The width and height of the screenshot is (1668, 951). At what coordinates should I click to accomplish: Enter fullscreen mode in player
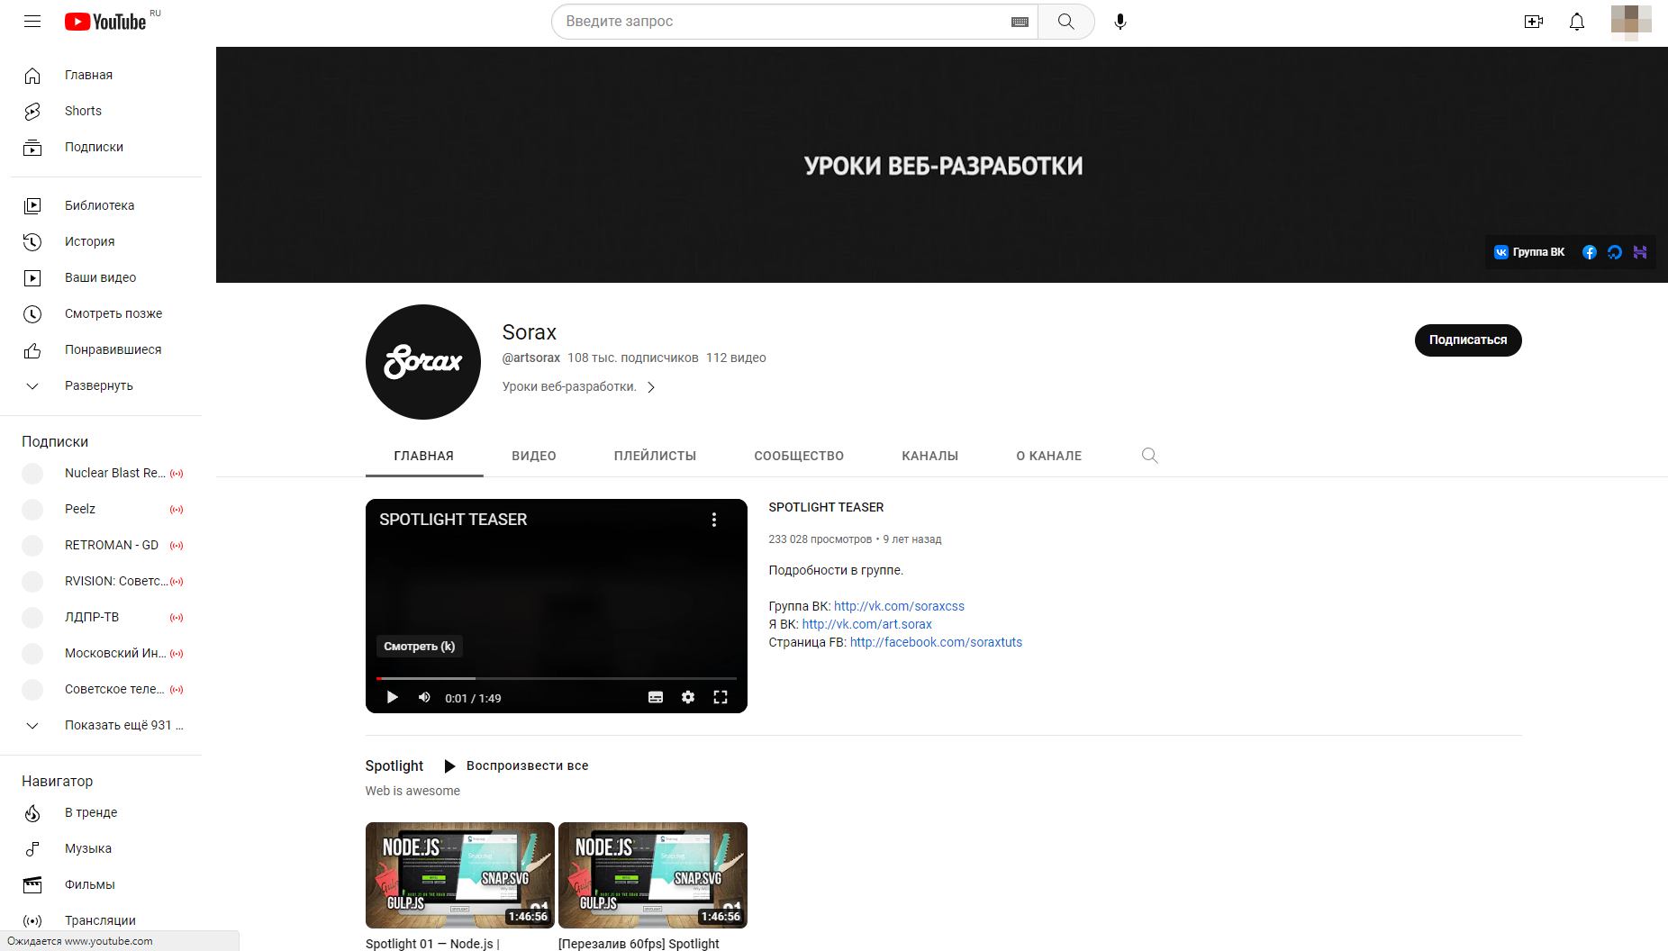pyautogui.click(x=721, y=697)
